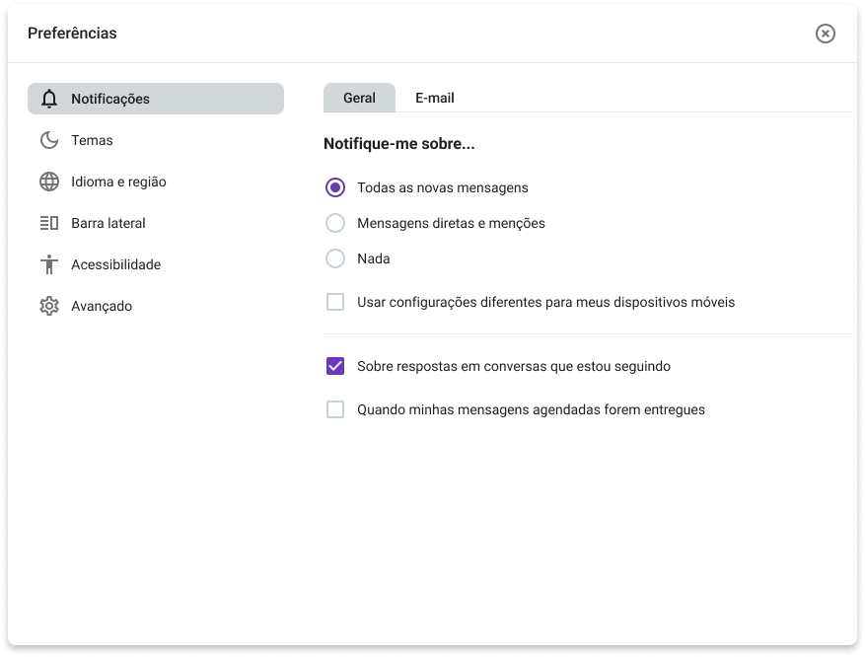Image resolution: width=865 pixels, height=657 pixels.
Task: Click the bell icon beside Notificações
Action: click(x=49, y=99)
